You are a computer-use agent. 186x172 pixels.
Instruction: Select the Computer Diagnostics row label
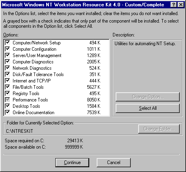(x=33, y=62)
